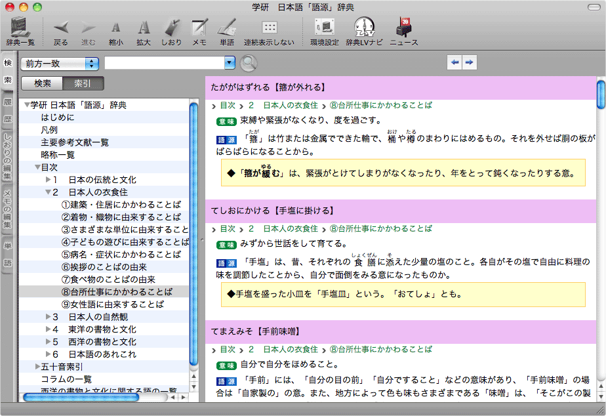This screenshot has height=416, width=606.
Task: Open コラムの一覧 in the tree
Action: [66, 379]
